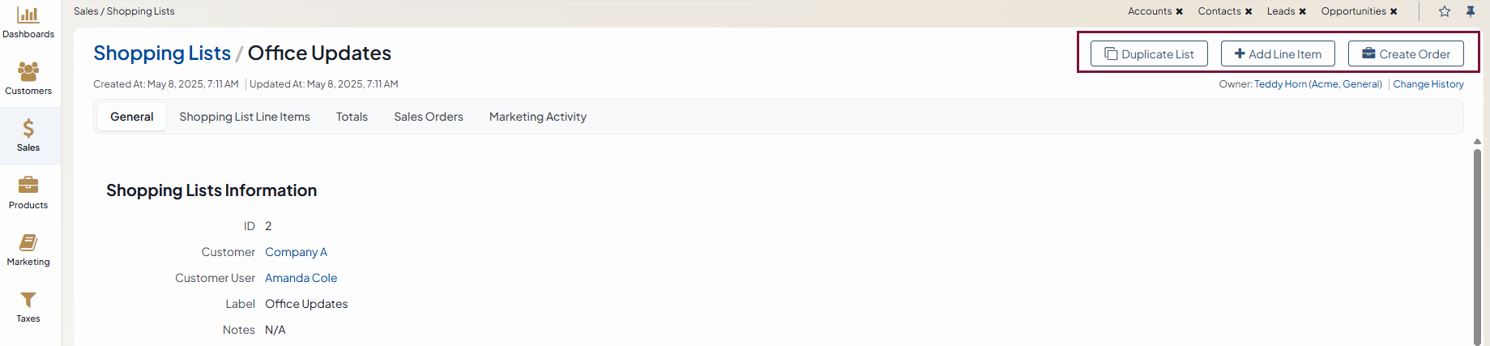This screenshot has width=1490, height=346.
Task: Switch to Shopping List Line Items tab
Action: 245,117
